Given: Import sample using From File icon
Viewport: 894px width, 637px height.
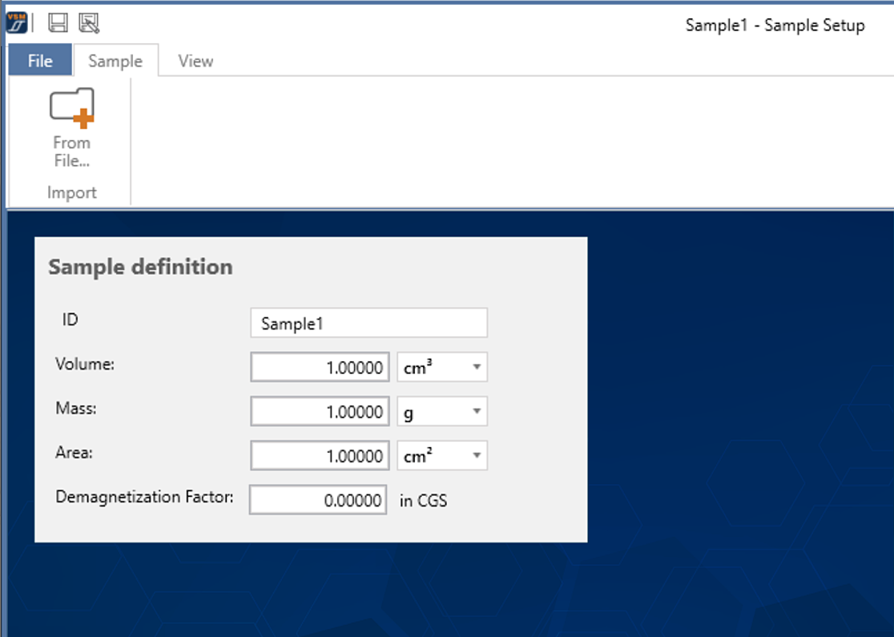Looking at the screenshot, I should coord(72,127).
